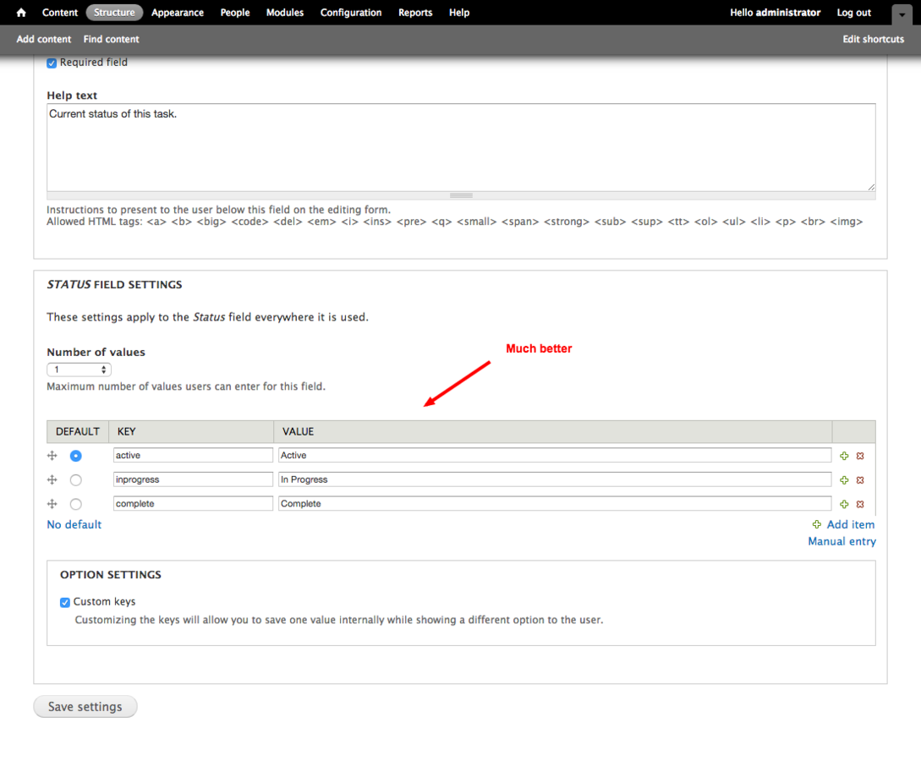This screenshot has width=921, height=761.
Task: Click the Hello administrator link
Action: pos(776,13)
